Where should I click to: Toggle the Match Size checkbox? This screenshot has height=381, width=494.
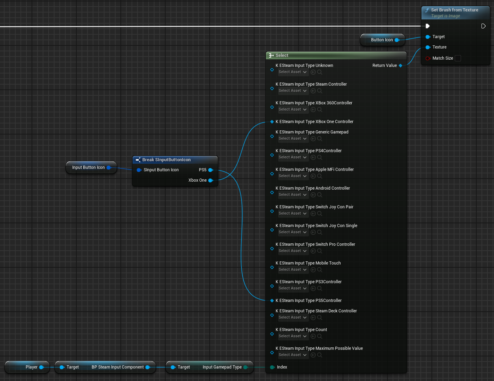pos(458,58)
